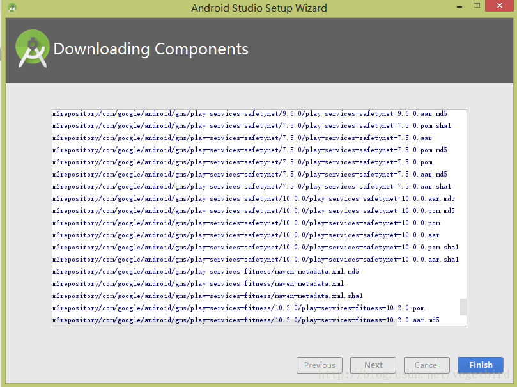The height and width of the screenshot is (387, 517).
Task: Click the Next button
Action: click(x=373, y=365)
